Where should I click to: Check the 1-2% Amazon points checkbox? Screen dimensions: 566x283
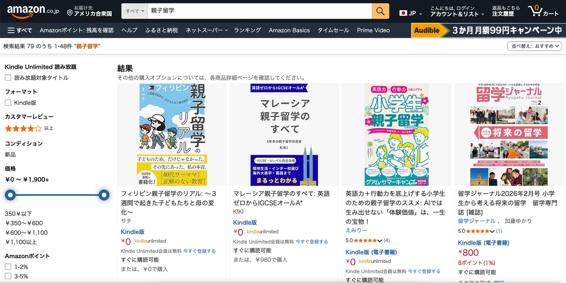pyautogui.click(x=8, y=267)
